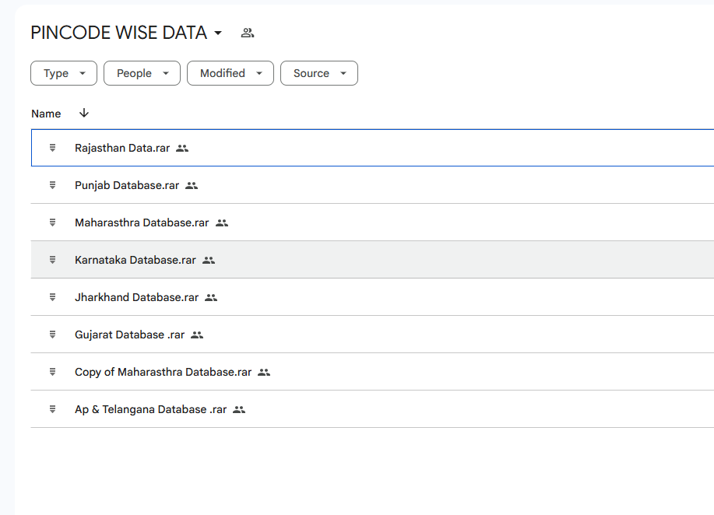Open the Type filter dropdown
This screenshot has height=515, width=714.
64,73
